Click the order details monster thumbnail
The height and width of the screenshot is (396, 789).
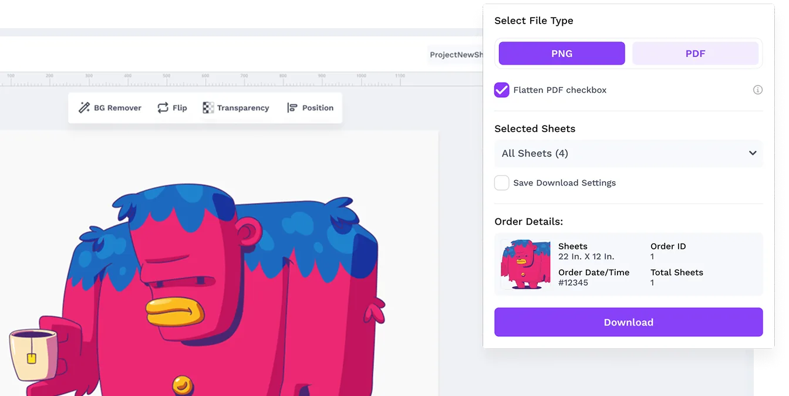pos(525,264)
